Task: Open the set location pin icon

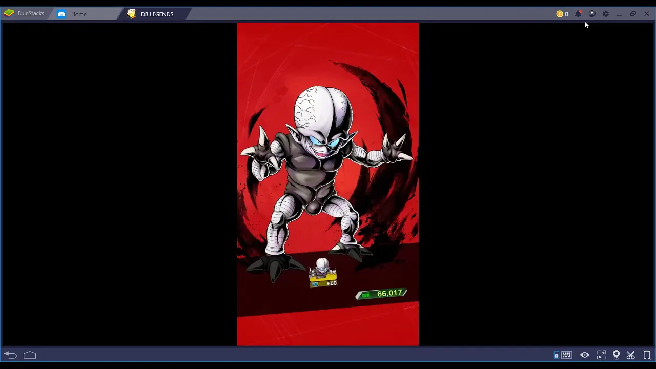Action: (617, 355)
